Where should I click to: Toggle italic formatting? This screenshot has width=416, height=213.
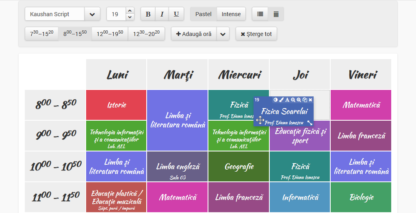162,14
